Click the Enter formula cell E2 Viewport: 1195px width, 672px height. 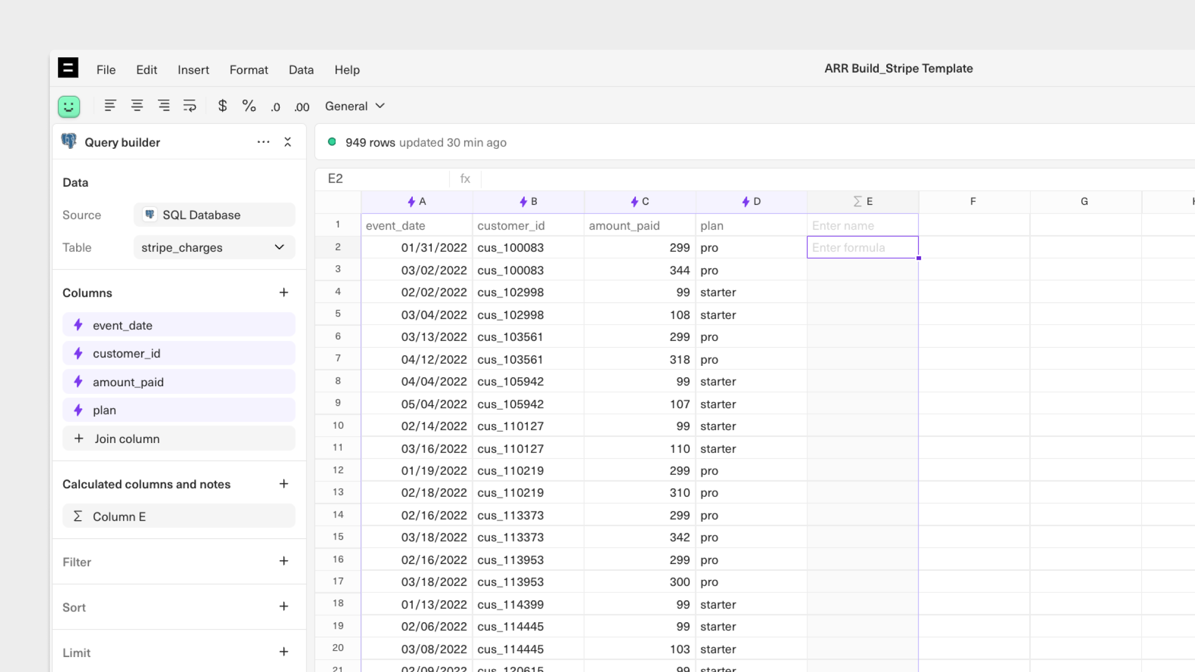(862, 247)
